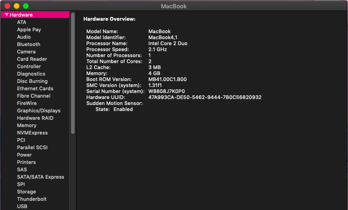Show Graphics/Displays information
Image resolution: width=348 pixels, height=210 pixels.
tap(39, 111)
